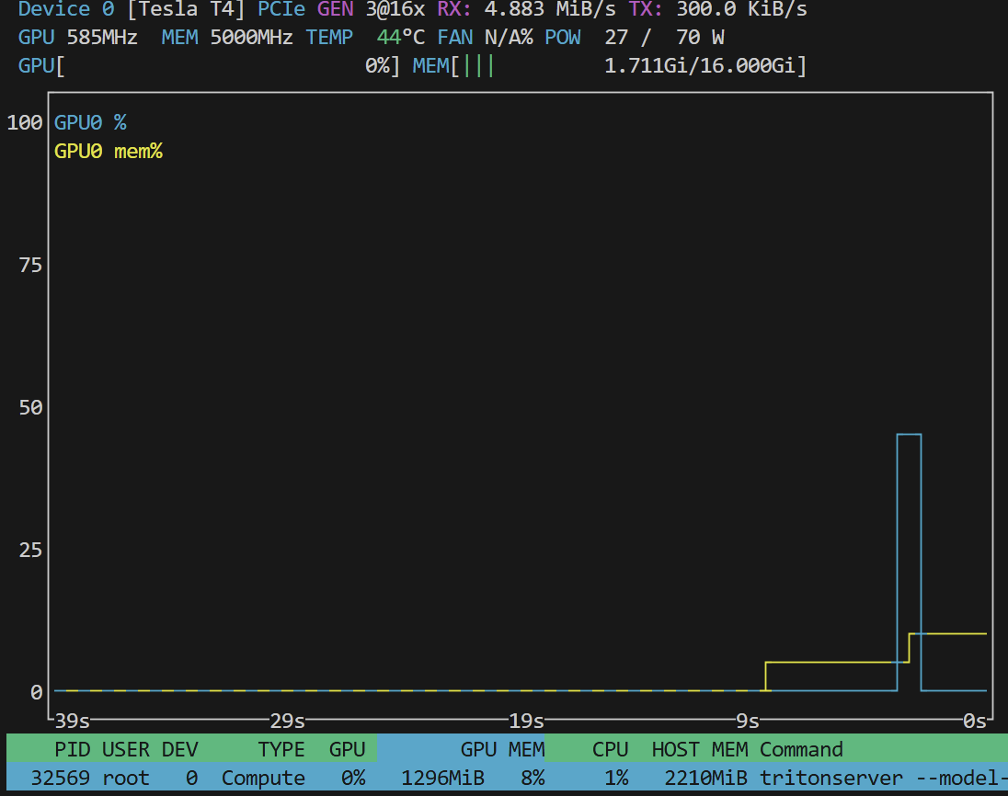
Task: Click the TYPE column header
Action: coord(281,749)
